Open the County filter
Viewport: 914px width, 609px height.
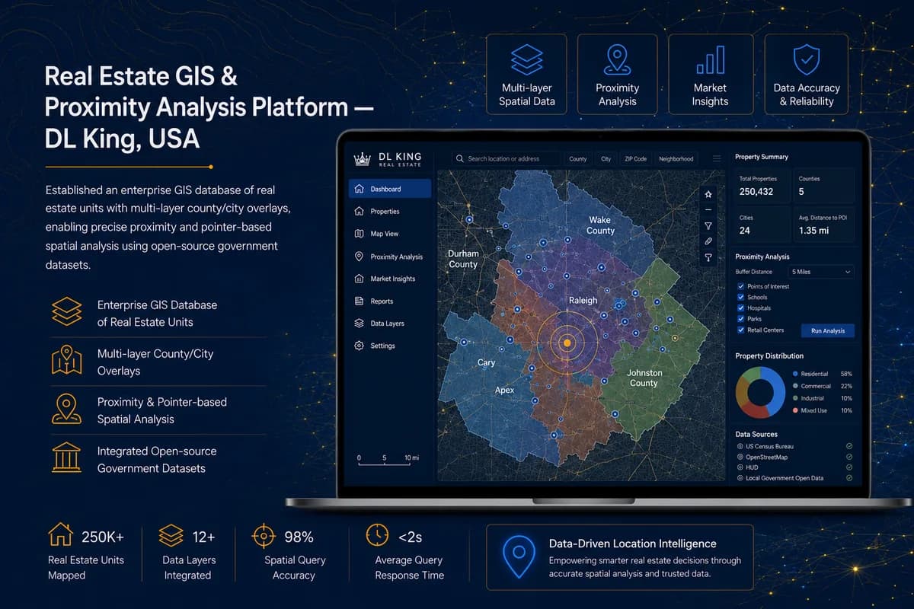(578, 159)
